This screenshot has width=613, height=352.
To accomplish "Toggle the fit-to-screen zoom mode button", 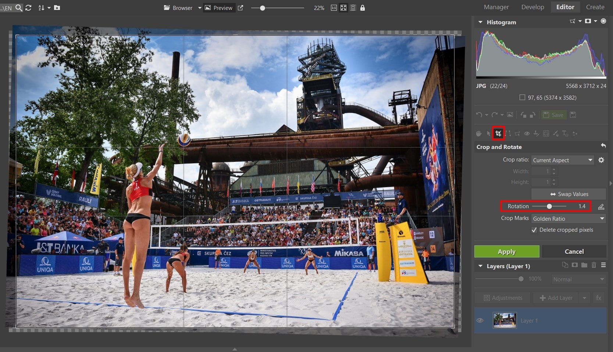I will coord(343,8).
